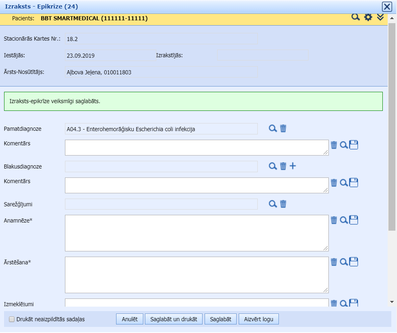Save Anamnēze text with floppy disk icon

pyautogui.click(x=354, y=220)
